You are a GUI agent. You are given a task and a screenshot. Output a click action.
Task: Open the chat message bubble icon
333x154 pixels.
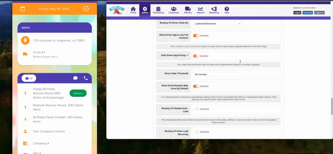point(75,78)
